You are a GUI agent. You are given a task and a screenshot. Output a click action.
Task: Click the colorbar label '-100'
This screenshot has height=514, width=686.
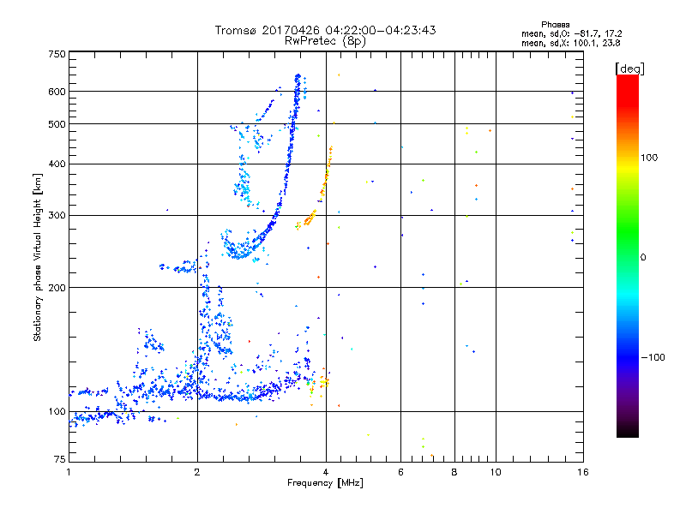click(653, 357)
